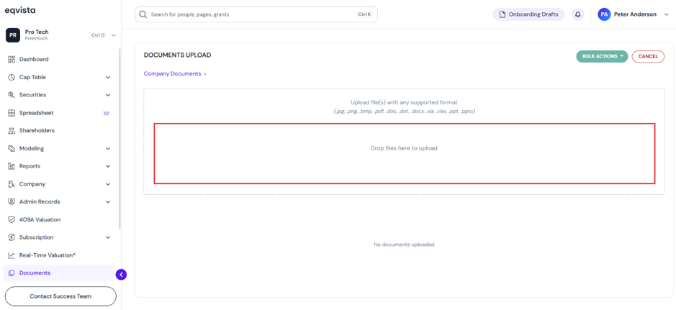Open the Dashboard sidebar icon
Image resolution: width=676 pixels, height=310 pixels.
(12, 60)
